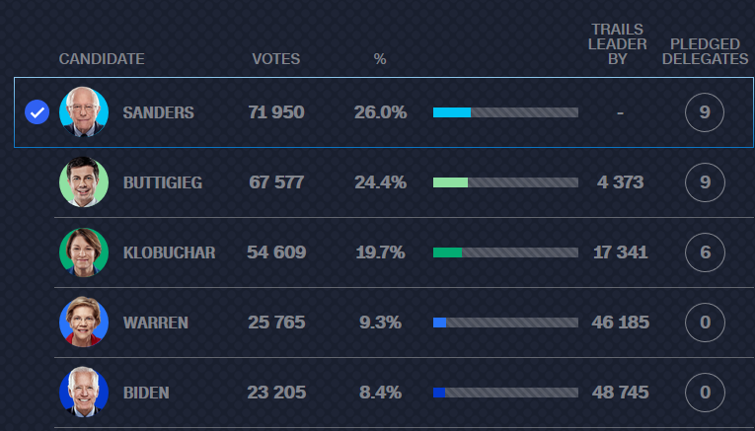
Task: Click Warren's pledged delegates circle showing 0
Action: (x=705, y=323)
